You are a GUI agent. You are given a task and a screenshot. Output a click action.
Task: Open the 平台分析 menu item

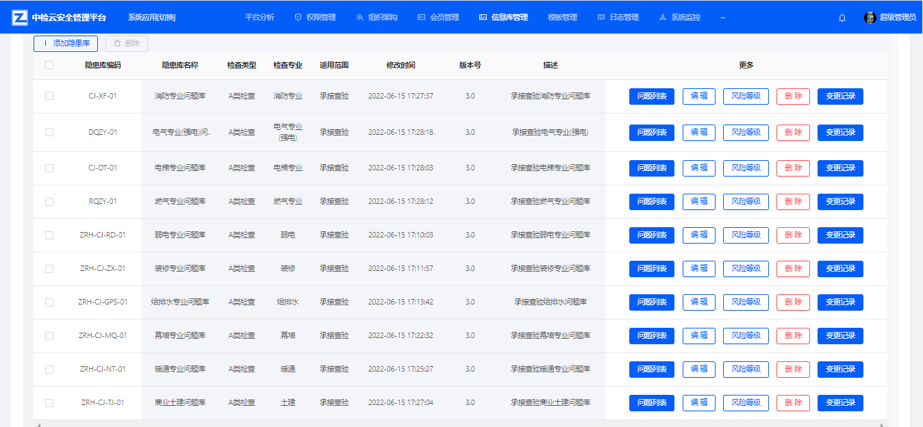coord(260,18)
